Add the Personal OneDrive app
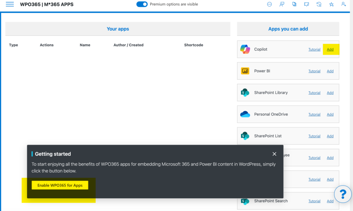The height and width of the screenshot is (211, 353). (x=330, y=114)
